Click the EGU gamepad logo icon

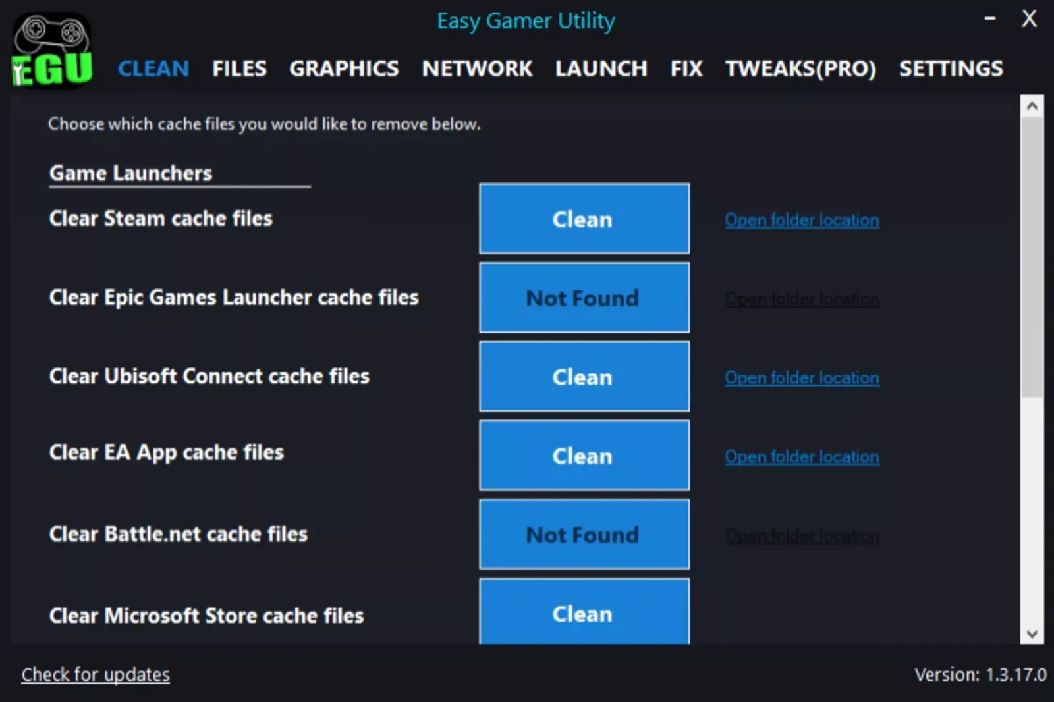point(51,51)
